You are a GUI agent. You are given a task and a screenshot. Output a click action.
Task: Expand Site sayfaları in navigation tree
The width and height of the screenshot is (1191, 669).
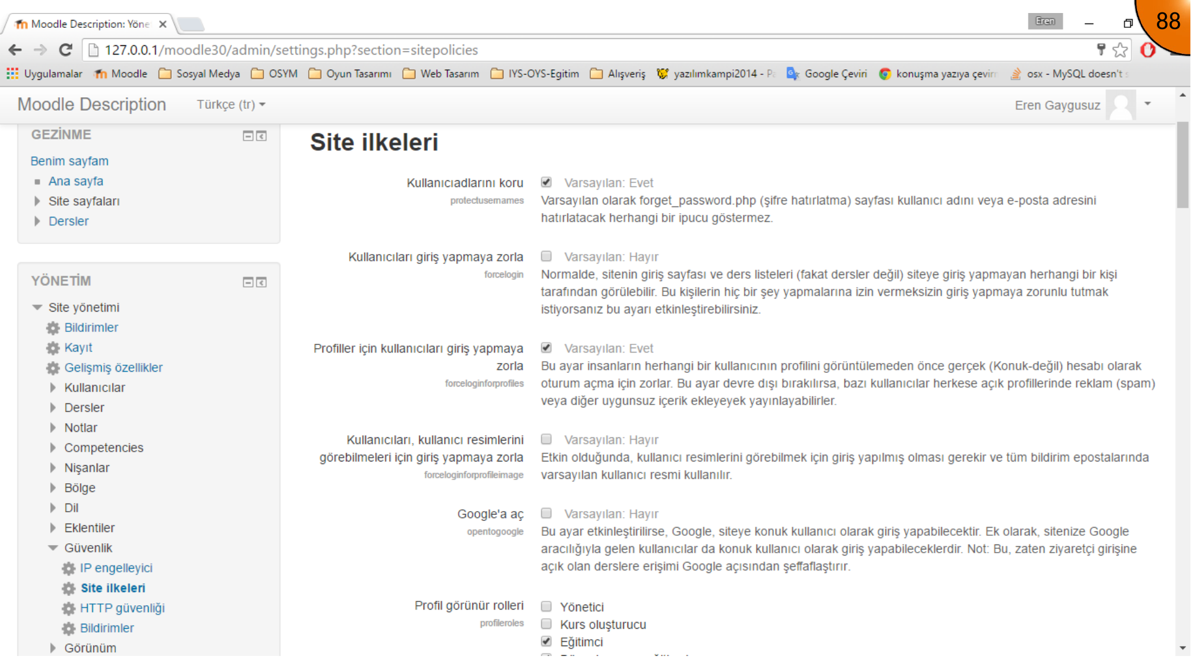(37, 201)
